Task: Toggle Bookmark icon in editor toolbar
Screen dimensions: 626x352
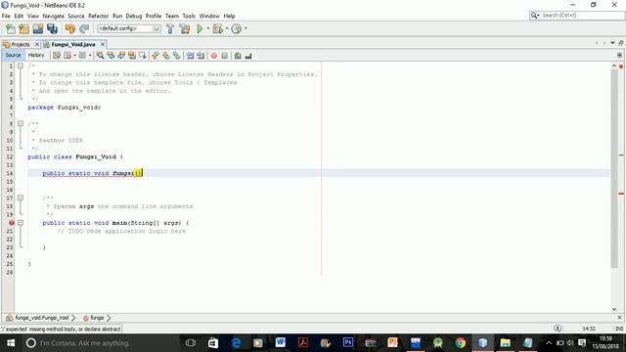Action: coord(176,56)
